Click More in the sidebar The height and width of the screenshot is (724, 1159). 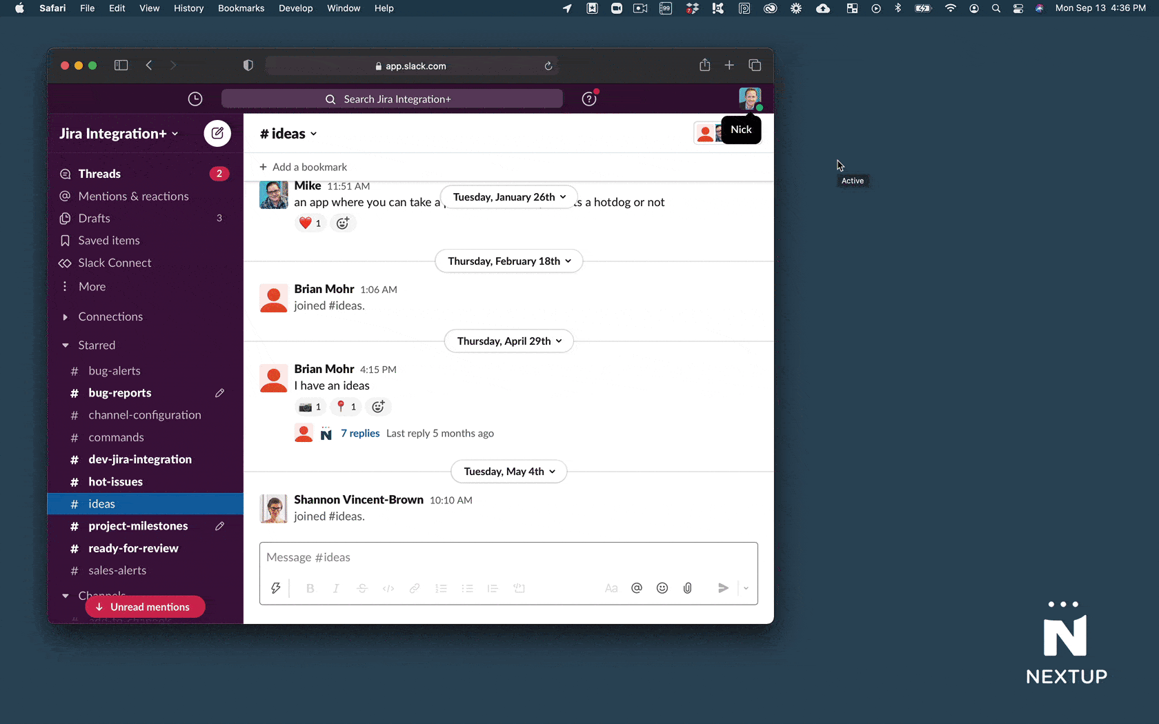145,287
